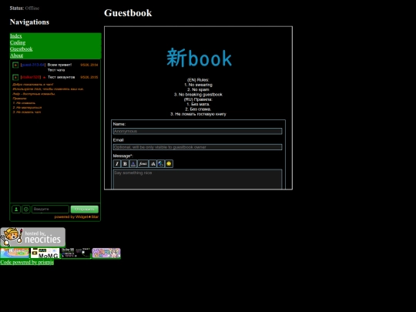Go to the Coding page

(18, 42)
